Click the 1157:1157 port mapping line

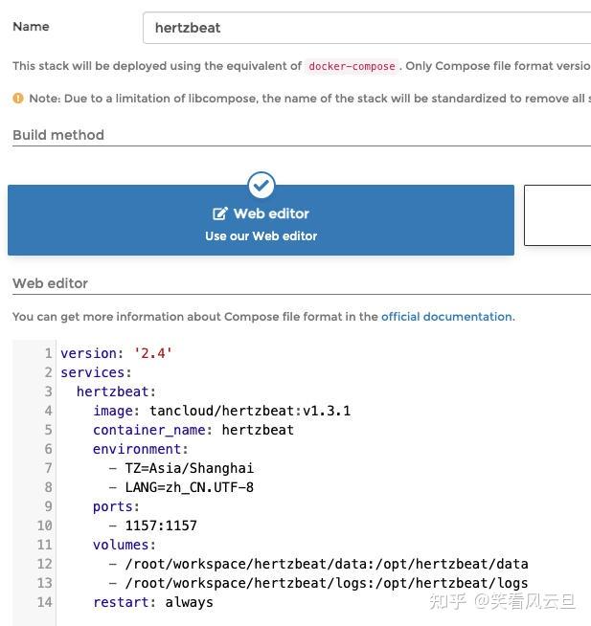(x=153, y=525)
